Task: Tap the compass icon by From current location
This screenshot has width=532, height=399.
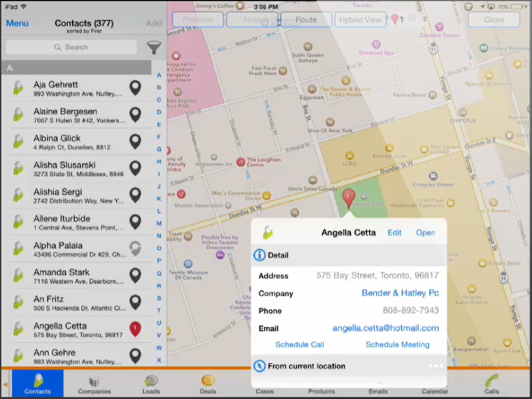Action: 260,366
